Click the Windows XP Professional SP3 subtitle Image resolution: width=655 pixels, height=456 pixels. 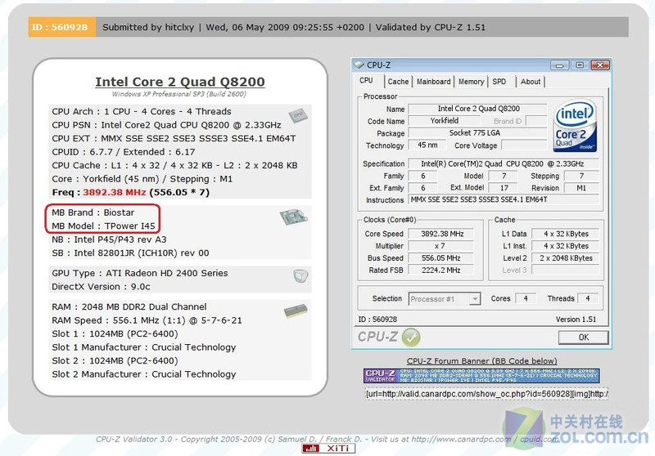click(x=178, y=94)
